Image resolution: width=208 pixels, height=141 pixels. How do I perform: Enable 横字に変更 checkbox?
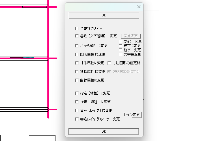tap(120, 46)
